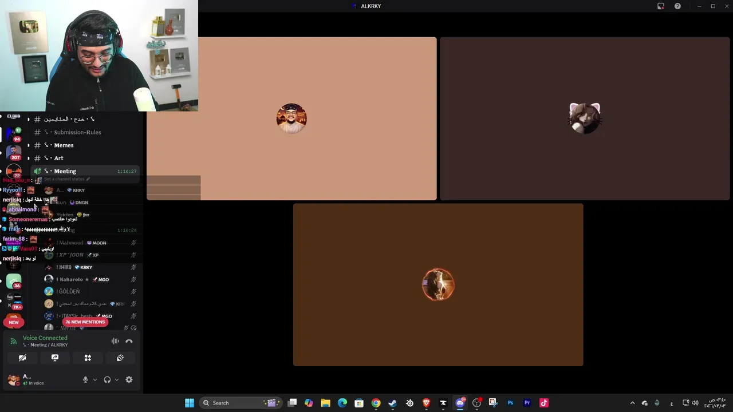Open server icon with 94 badge

(x=14, y=134)
